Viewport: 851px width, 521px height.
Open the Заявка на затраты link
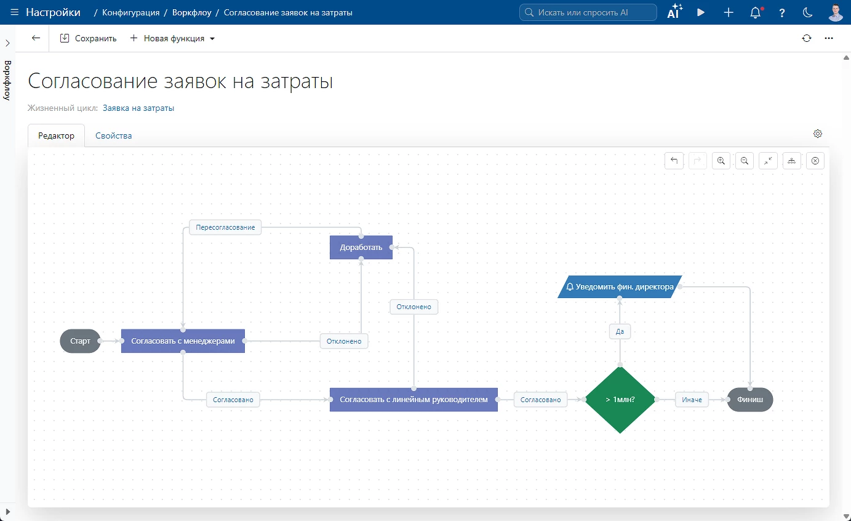coord(138,108)
